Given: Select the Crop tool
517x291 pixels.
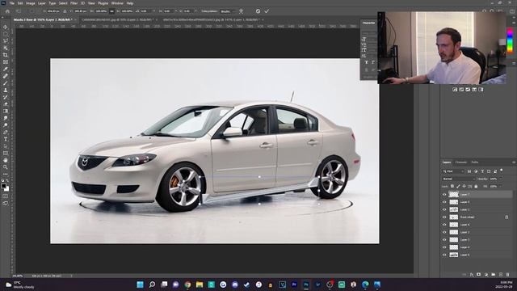Looking at the screenshot, I should click(x=6, y=55).
